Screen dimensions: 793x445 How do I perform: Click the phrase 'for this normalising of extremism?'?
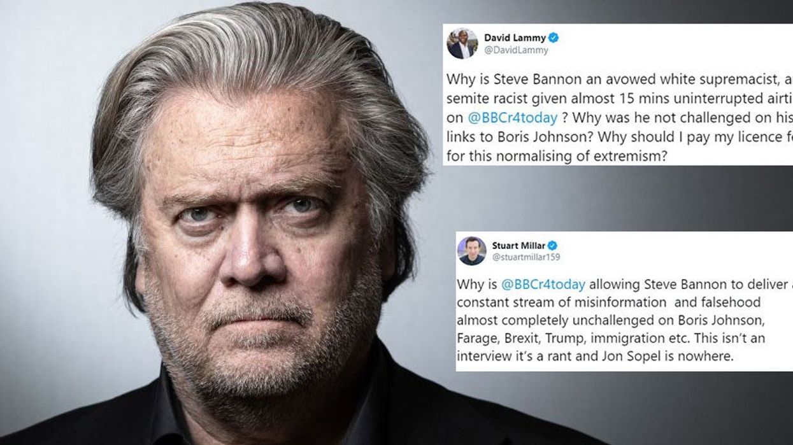(x=556, y=157)
